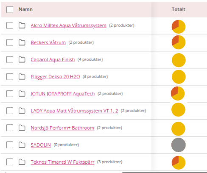Open the Nordsjö Perform+ Bathroom link

click(x=62, y=128)
